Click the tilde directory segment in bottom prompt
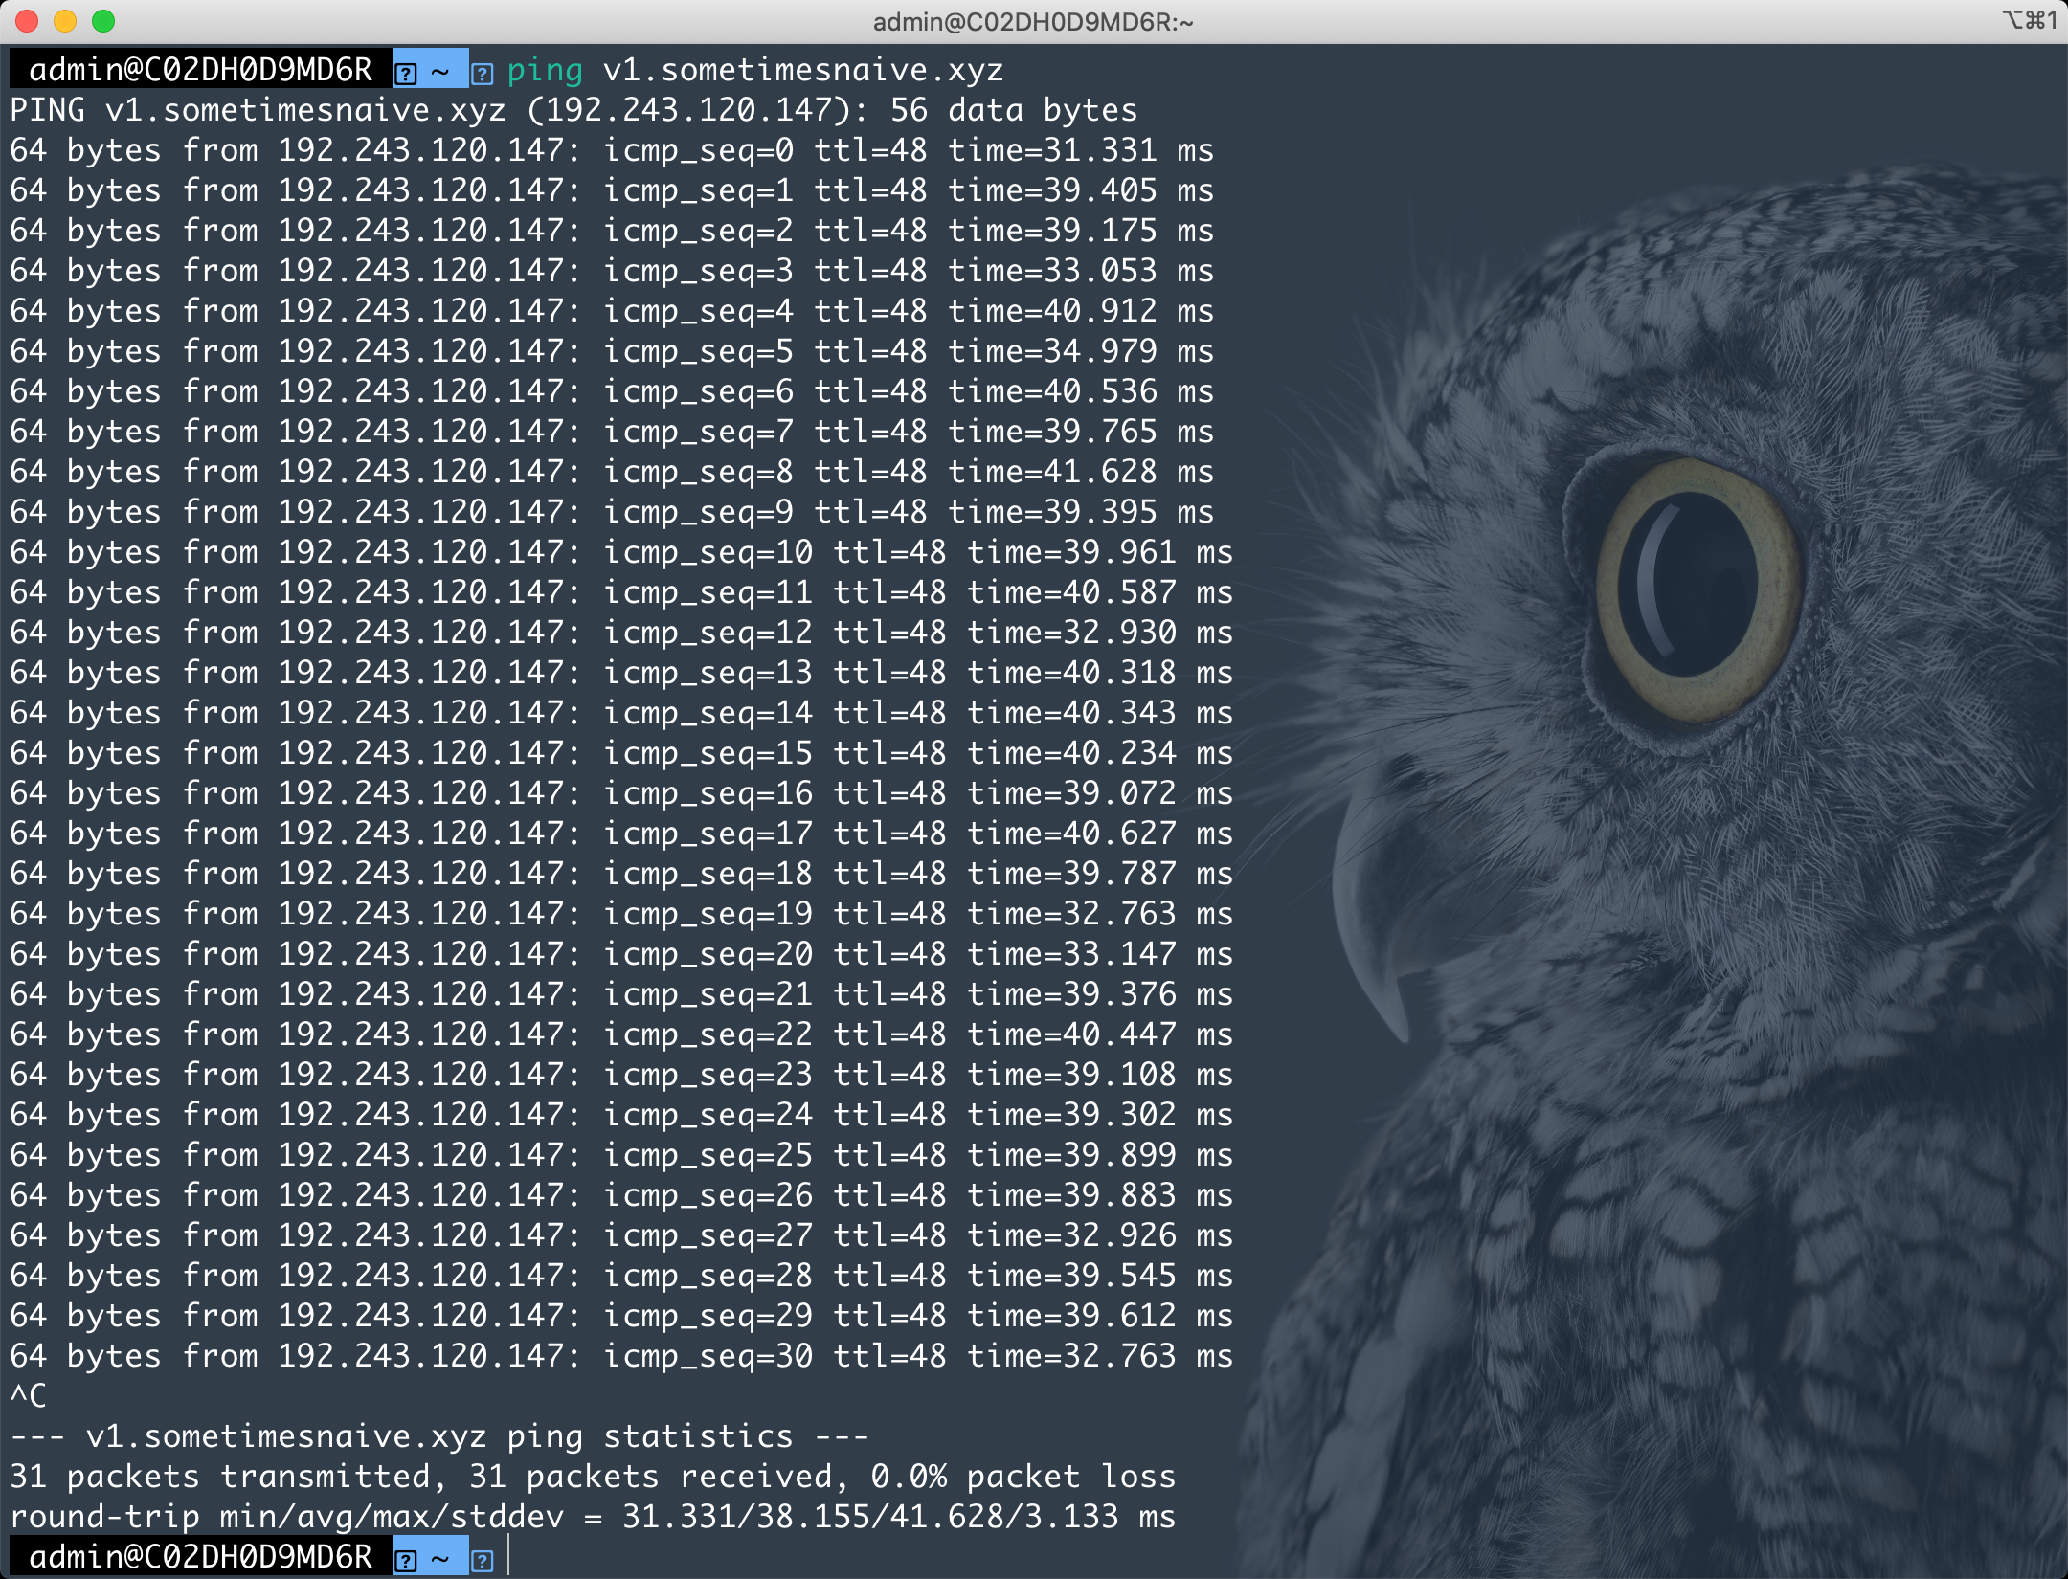This screenshot has height=1579, width=2068. [440, 1557]
